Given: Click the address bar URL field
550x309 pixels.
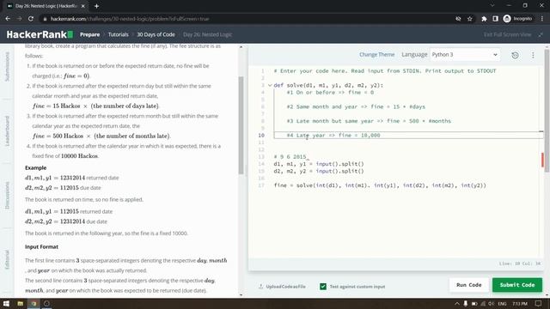Looking at the screenshot, I should 246,19.
